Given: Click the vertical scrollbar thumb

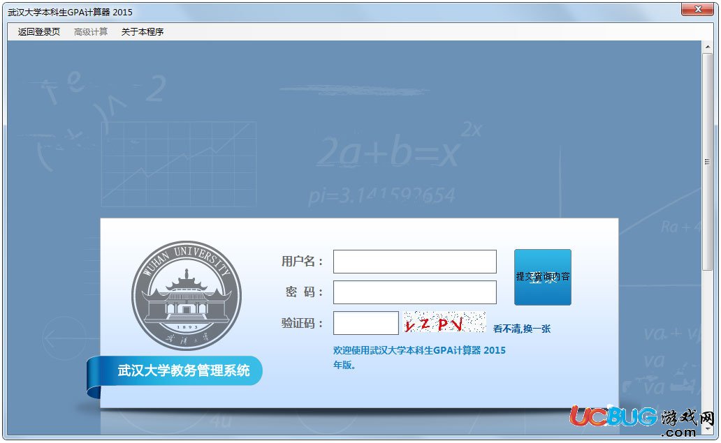Looking at the screenshot, I should (x=707, y=162).
